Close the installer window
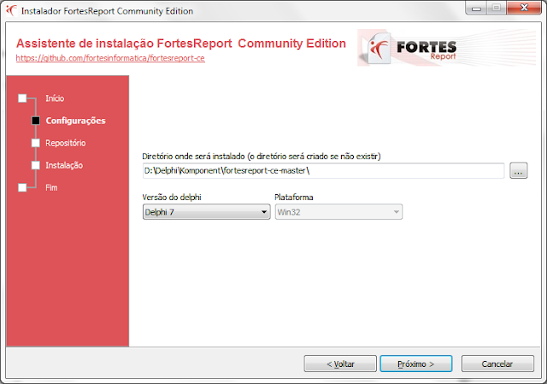 pyautogui.click(x=524, y=8)
